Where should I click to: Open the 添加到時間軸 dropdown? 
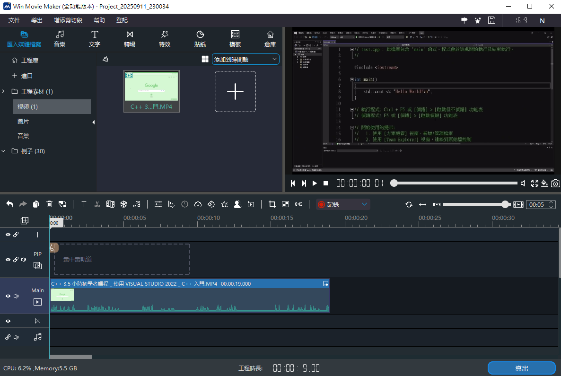point(245,59)
